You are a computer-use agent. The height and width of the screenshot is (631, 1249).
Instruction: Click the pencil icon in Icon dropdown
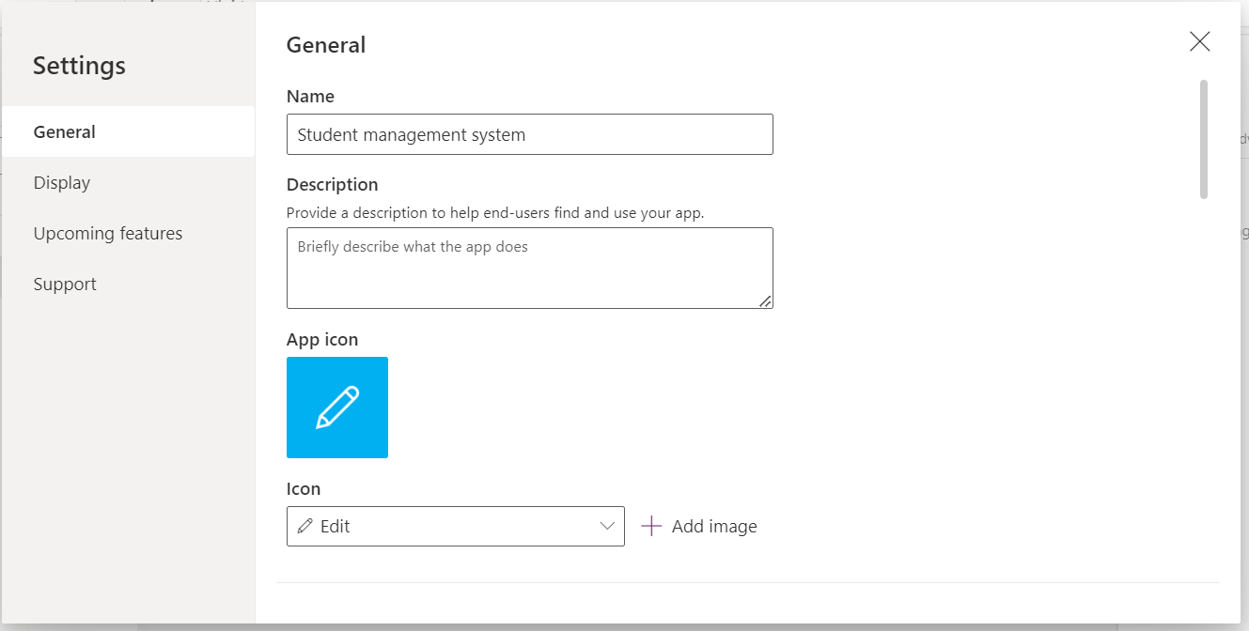click(305, 526)
